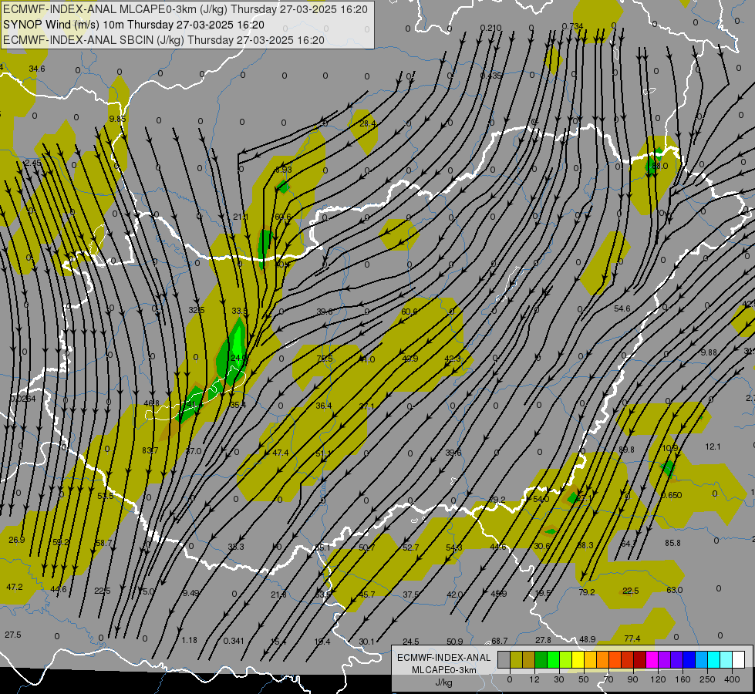Click the 27.5 grid value
The height and width of the screenshot is (694, 755).
13,635
